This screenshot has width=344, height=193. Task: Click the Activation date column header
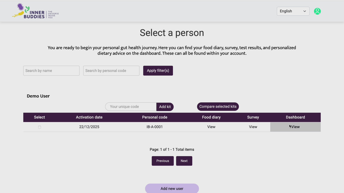[x=89, y=117]
